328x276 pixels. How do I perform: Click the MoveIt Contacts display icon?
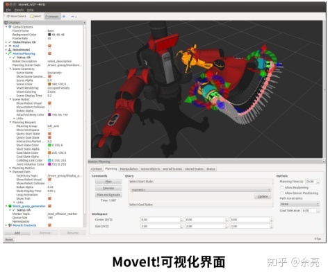tap(10, 225)
